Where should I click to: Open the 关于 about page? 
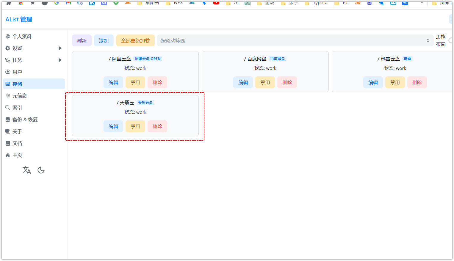[34, 131]
